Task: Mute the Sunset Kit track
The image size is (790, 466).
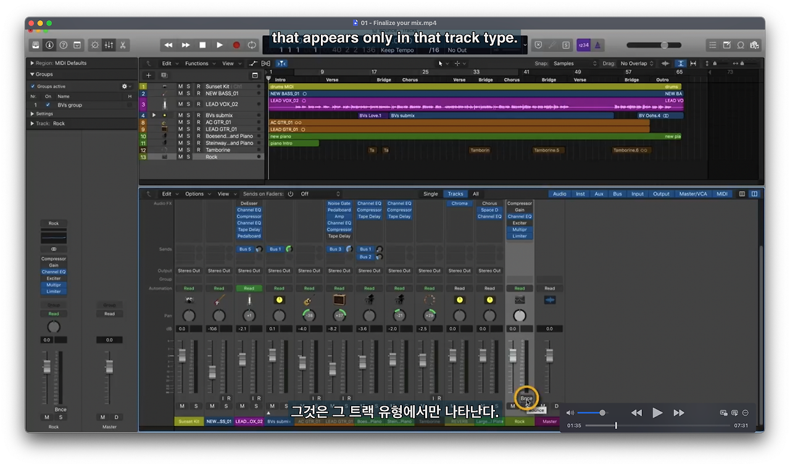Action: coord(181,87)
